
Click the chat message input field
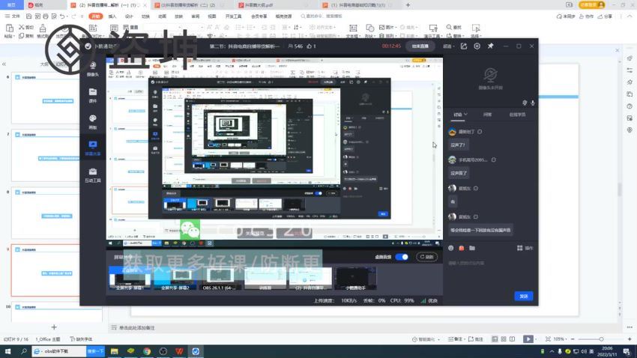pyautogui.click(x=491, y=264)
